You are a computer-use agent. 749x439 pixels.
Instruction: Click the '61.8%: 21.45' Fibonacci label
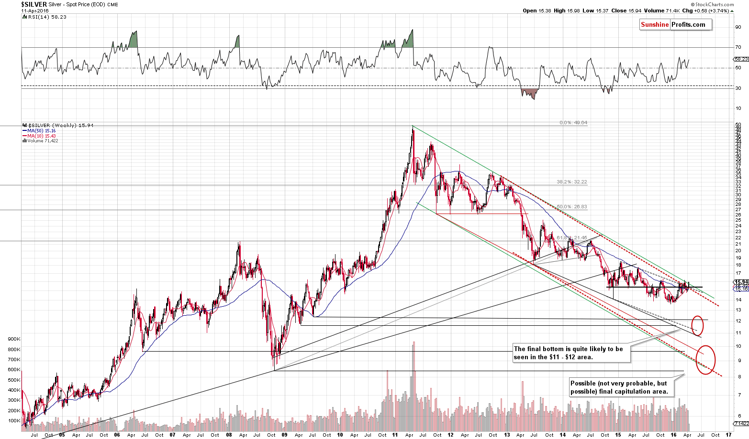pyautogui.click(x=572, y=237)
